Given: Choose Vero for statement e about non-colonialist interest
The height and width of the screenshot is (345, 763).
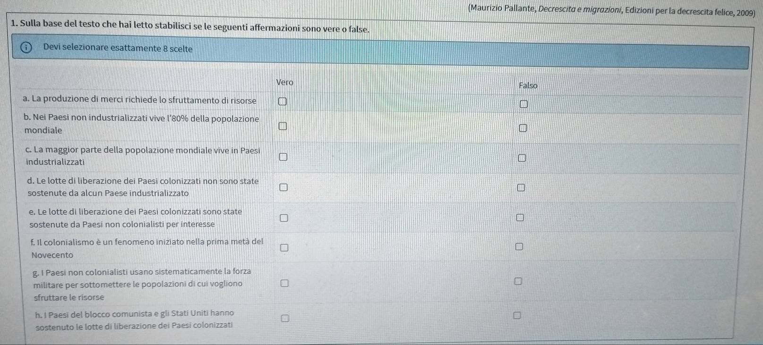Looking at the screenshot, I should (x=283, y=218).
